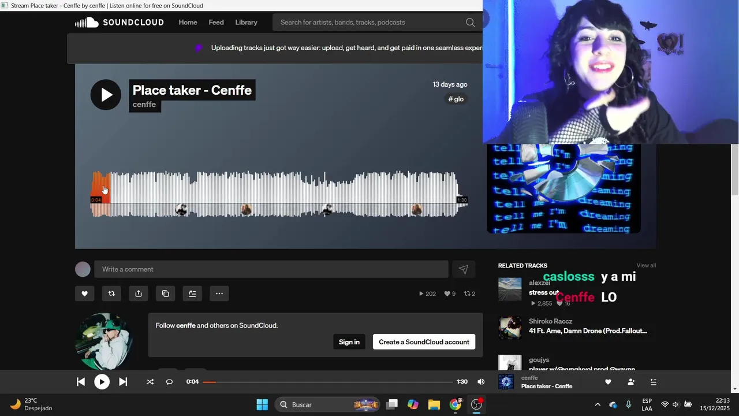The height and width of the screenshot is (416, 739).
Task: Like the current track in the player bar heart
Action: tap(608, 382)
